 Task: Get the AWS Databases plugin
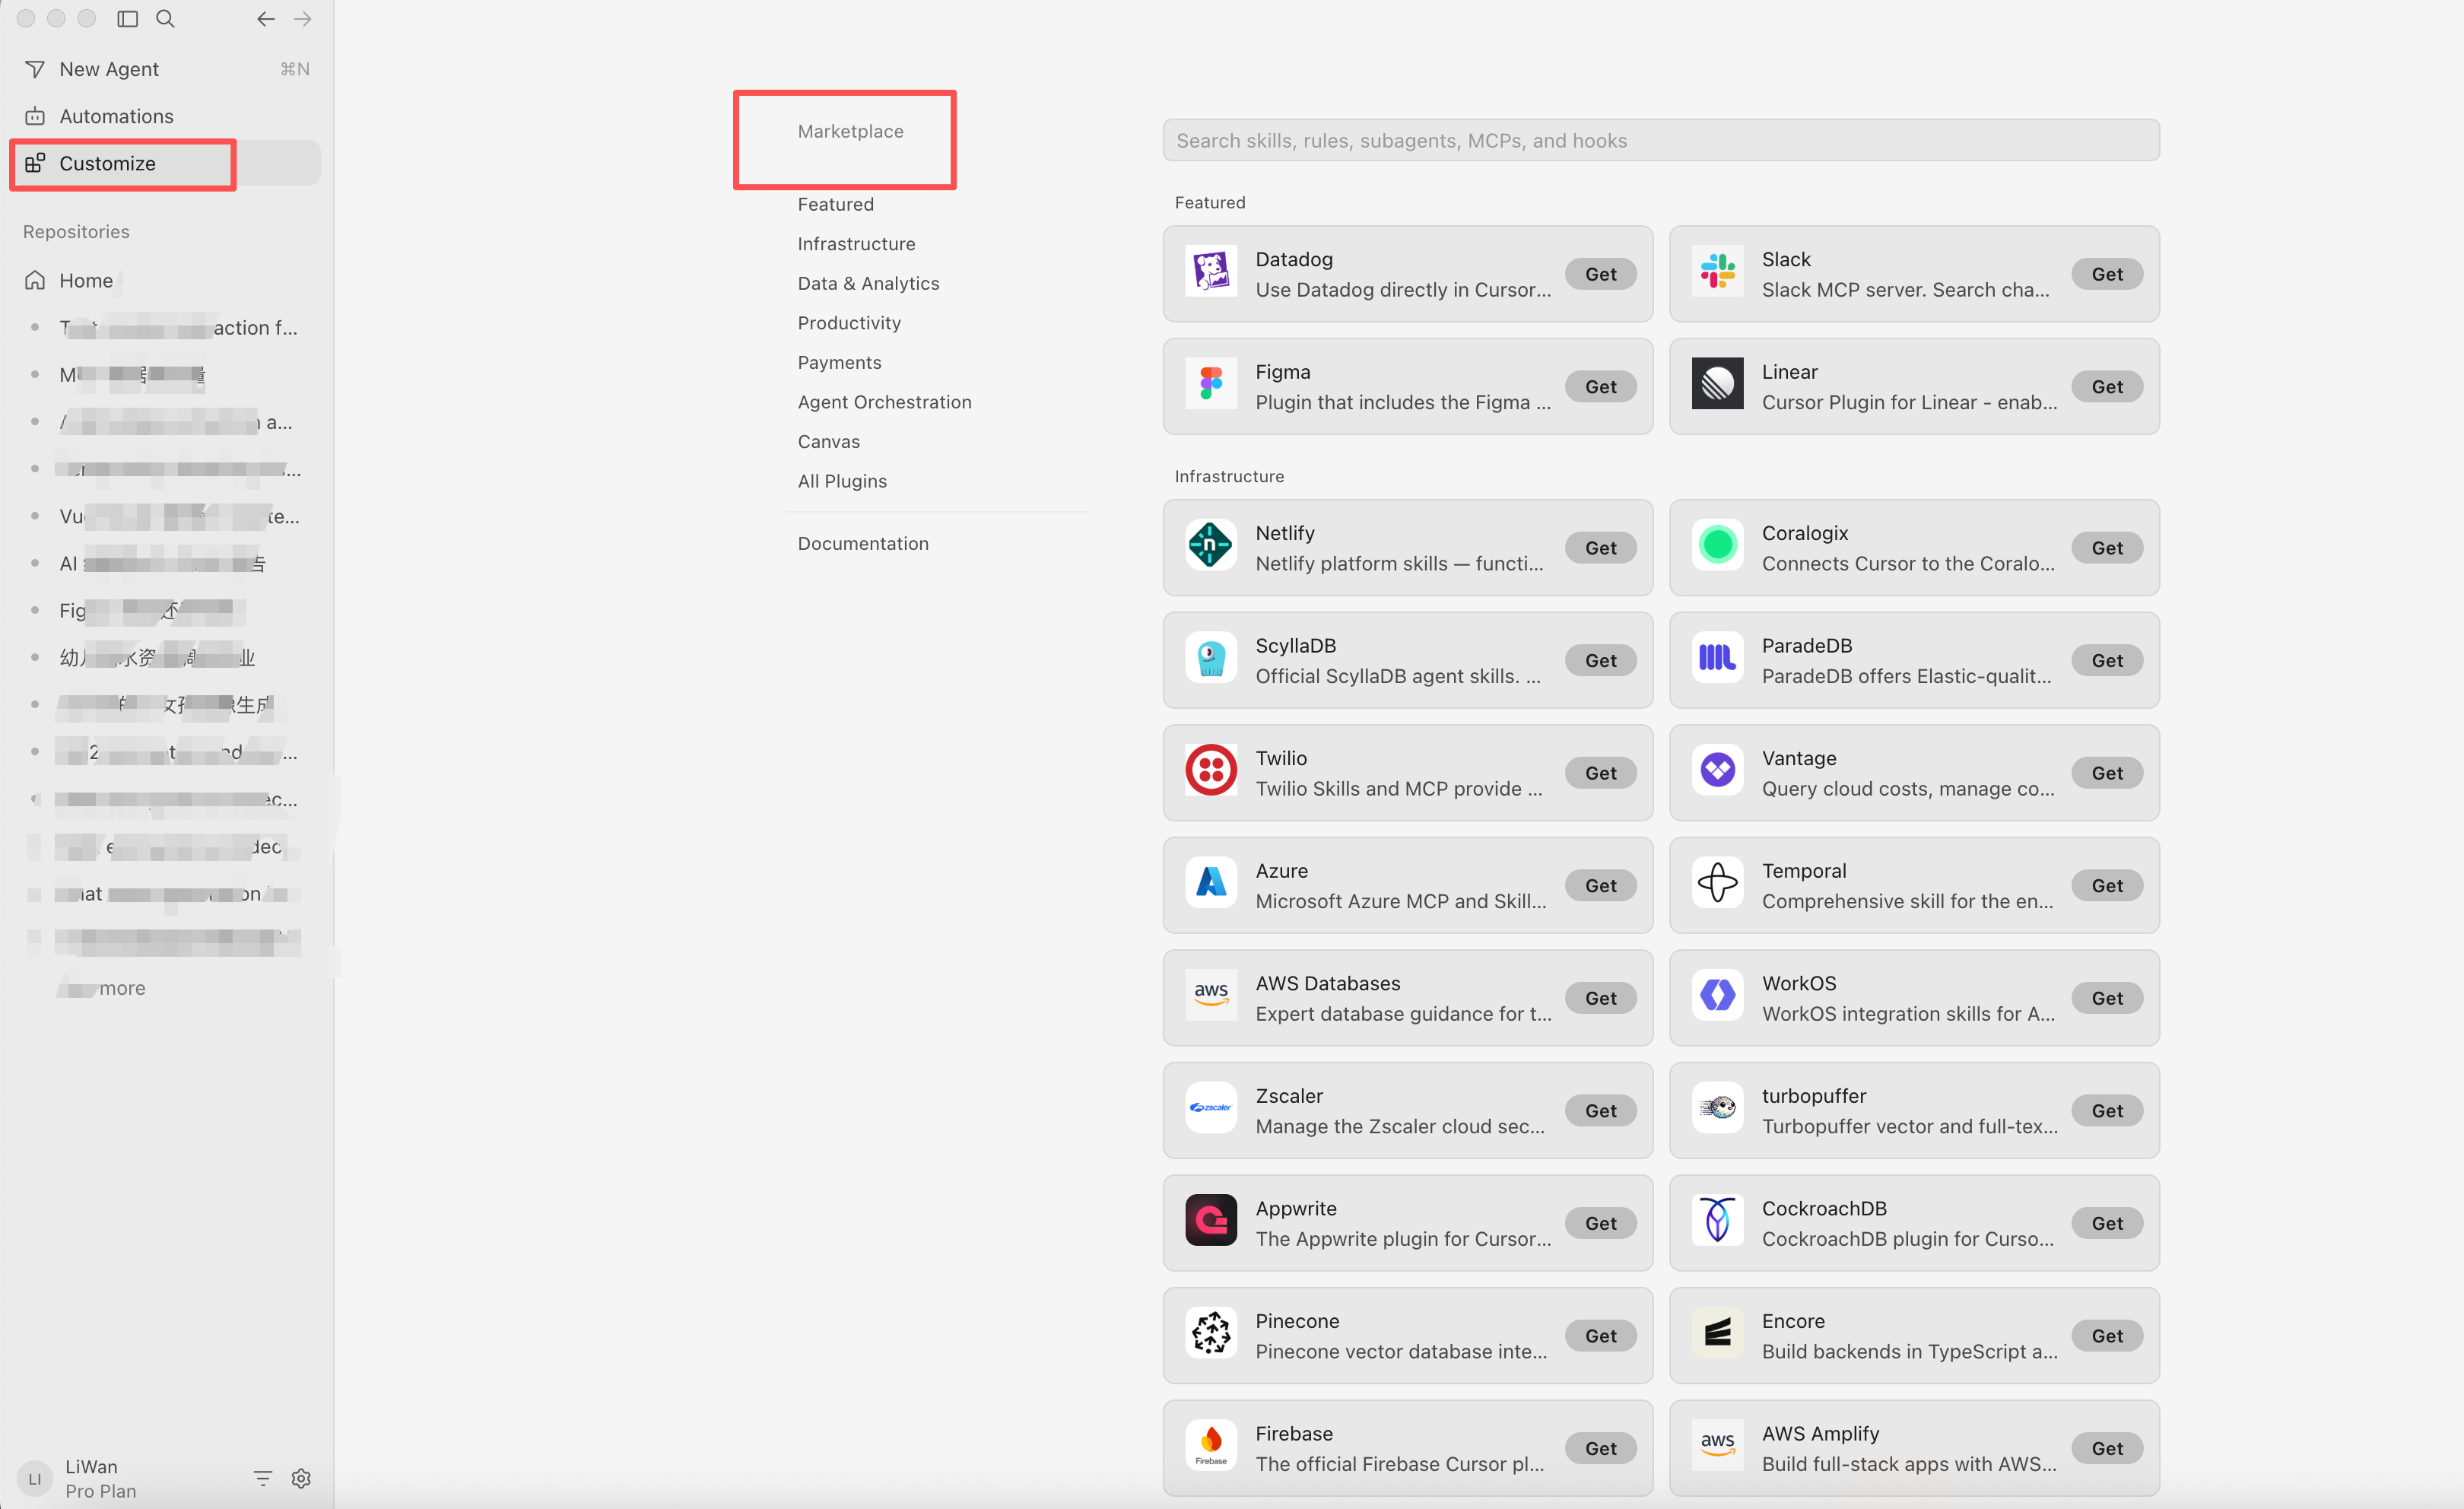click(1600, 998)
